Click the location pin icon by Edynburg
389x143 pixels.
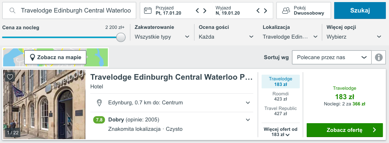pyautogui.click(x=99, y=103)
